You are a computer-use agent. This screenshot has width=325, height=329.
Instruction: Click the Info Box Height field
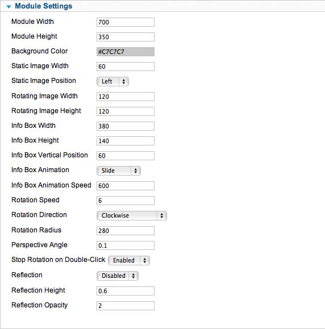(126, 141)
